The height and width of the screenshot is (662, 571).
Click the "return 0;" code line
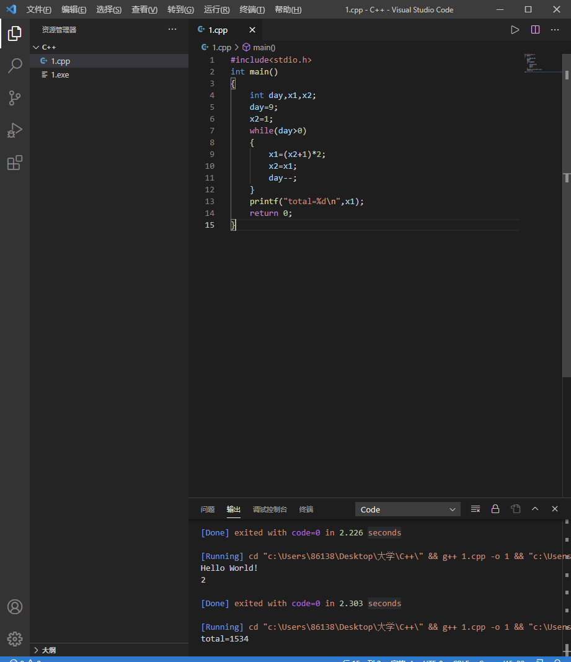click(271, 213)
